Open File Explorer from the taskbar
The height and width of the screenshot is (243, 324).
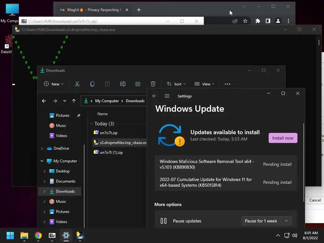tap(24, 235)
